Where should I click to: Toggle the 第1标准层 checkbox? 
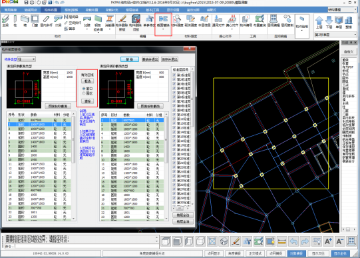[x=174, y=75]
